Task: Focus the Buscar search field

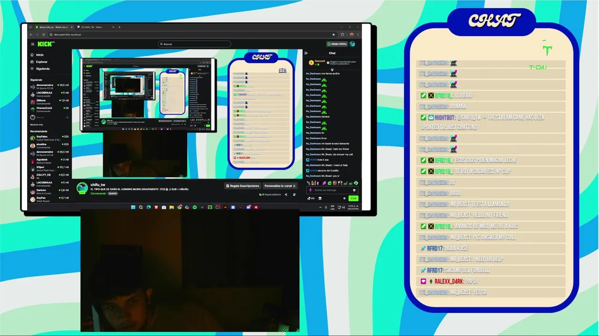Action: coord(195,44)
